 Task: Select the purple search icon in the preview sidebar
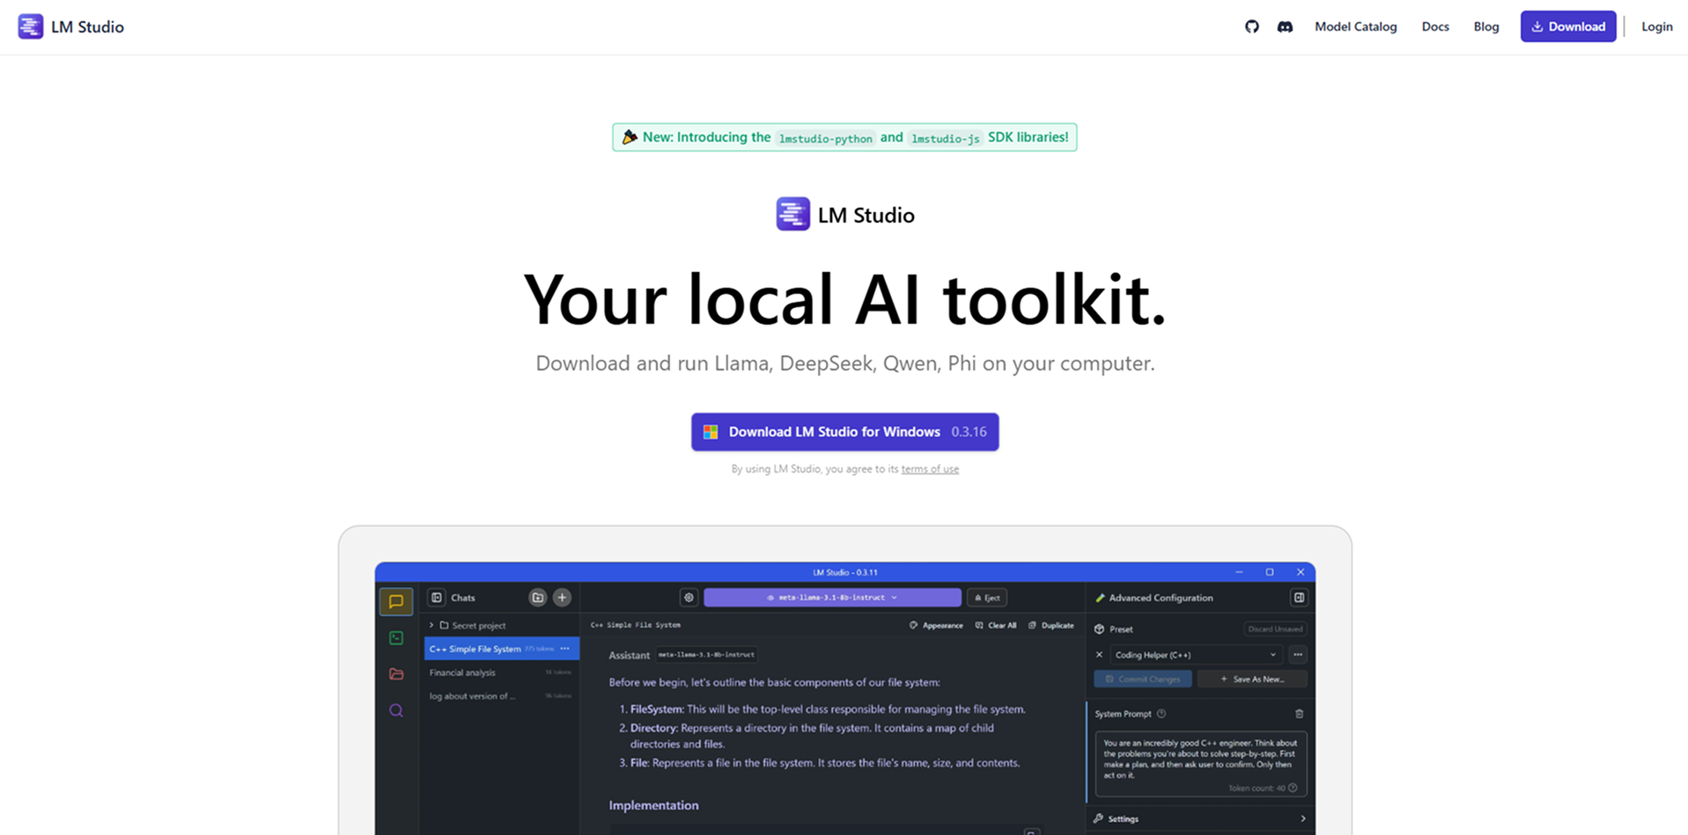click(x=396, y=710)
